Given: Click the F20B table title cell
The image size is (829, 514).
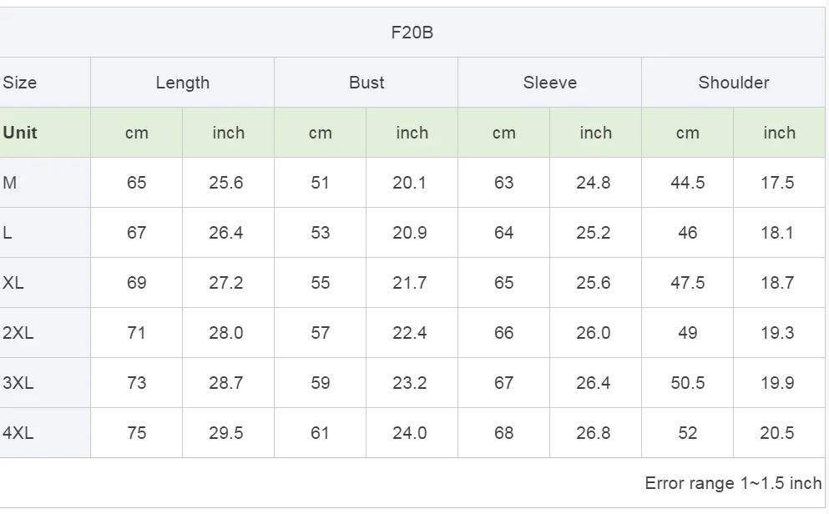Looking at the screenshot, I should (x=412, y=33).
